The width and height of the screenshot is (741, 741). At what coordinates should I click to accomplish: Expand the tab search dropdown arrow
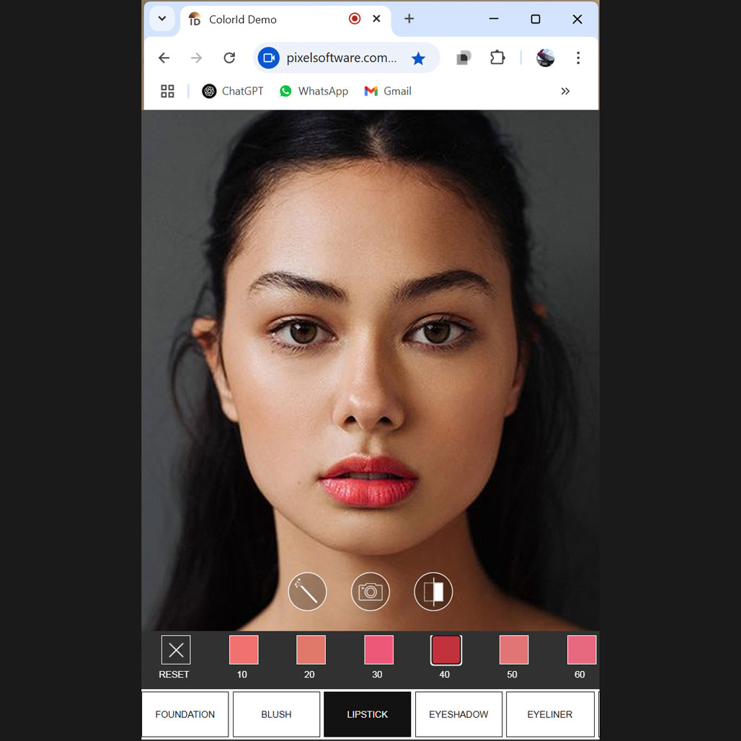coord(162,19)
